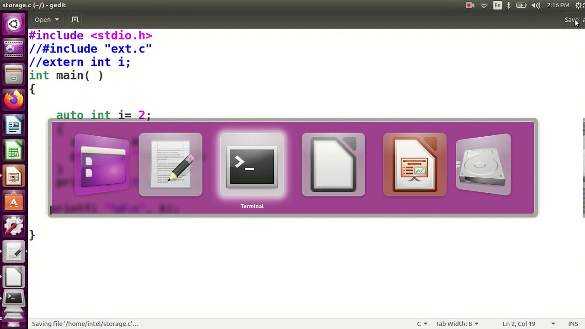The image size is (585, 329).
Task: Select blank LibreOffice document in dock
Action: 14,276
